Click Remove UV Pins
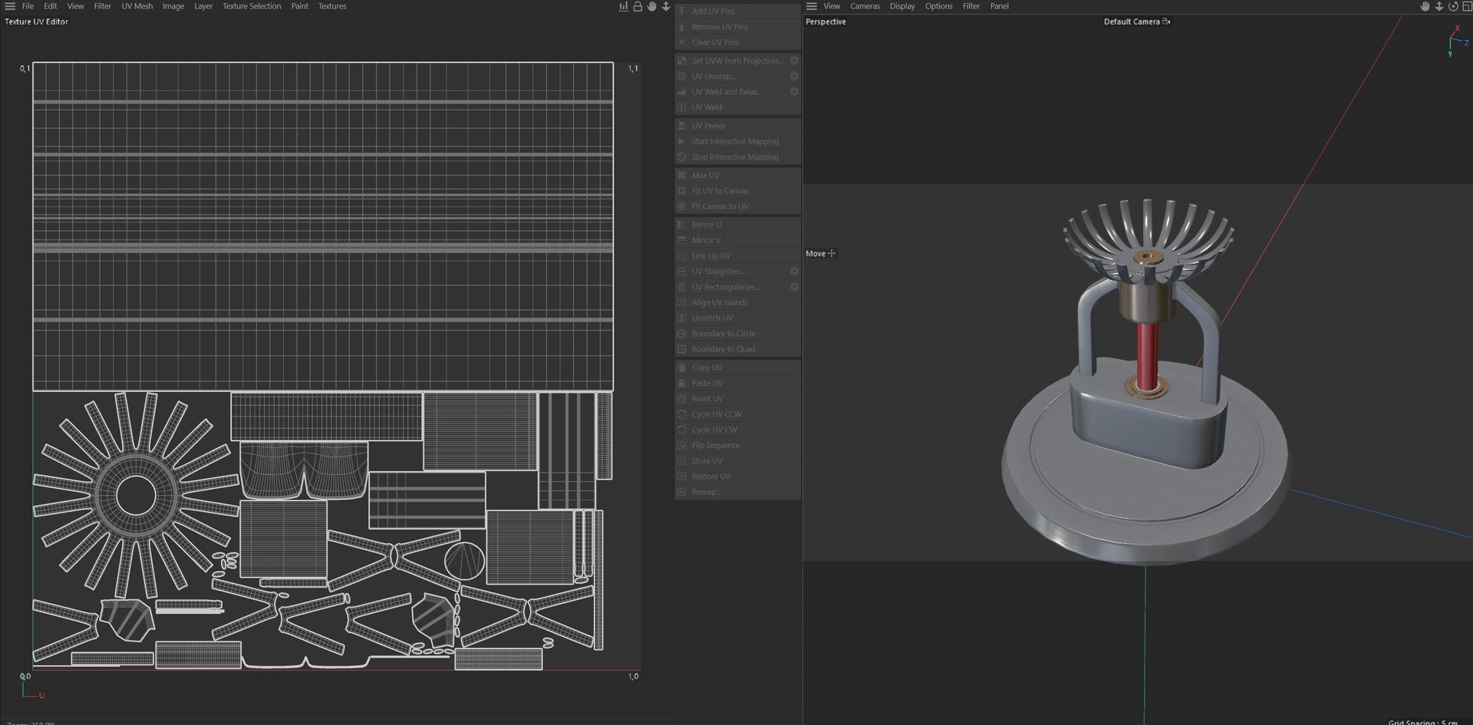This screenshot has height=725, width=1473. click(x=738, y=27)
